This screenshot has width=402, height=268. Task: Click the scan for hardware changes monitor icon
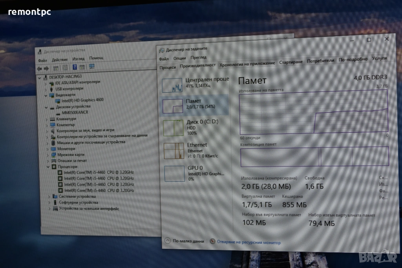92,67
